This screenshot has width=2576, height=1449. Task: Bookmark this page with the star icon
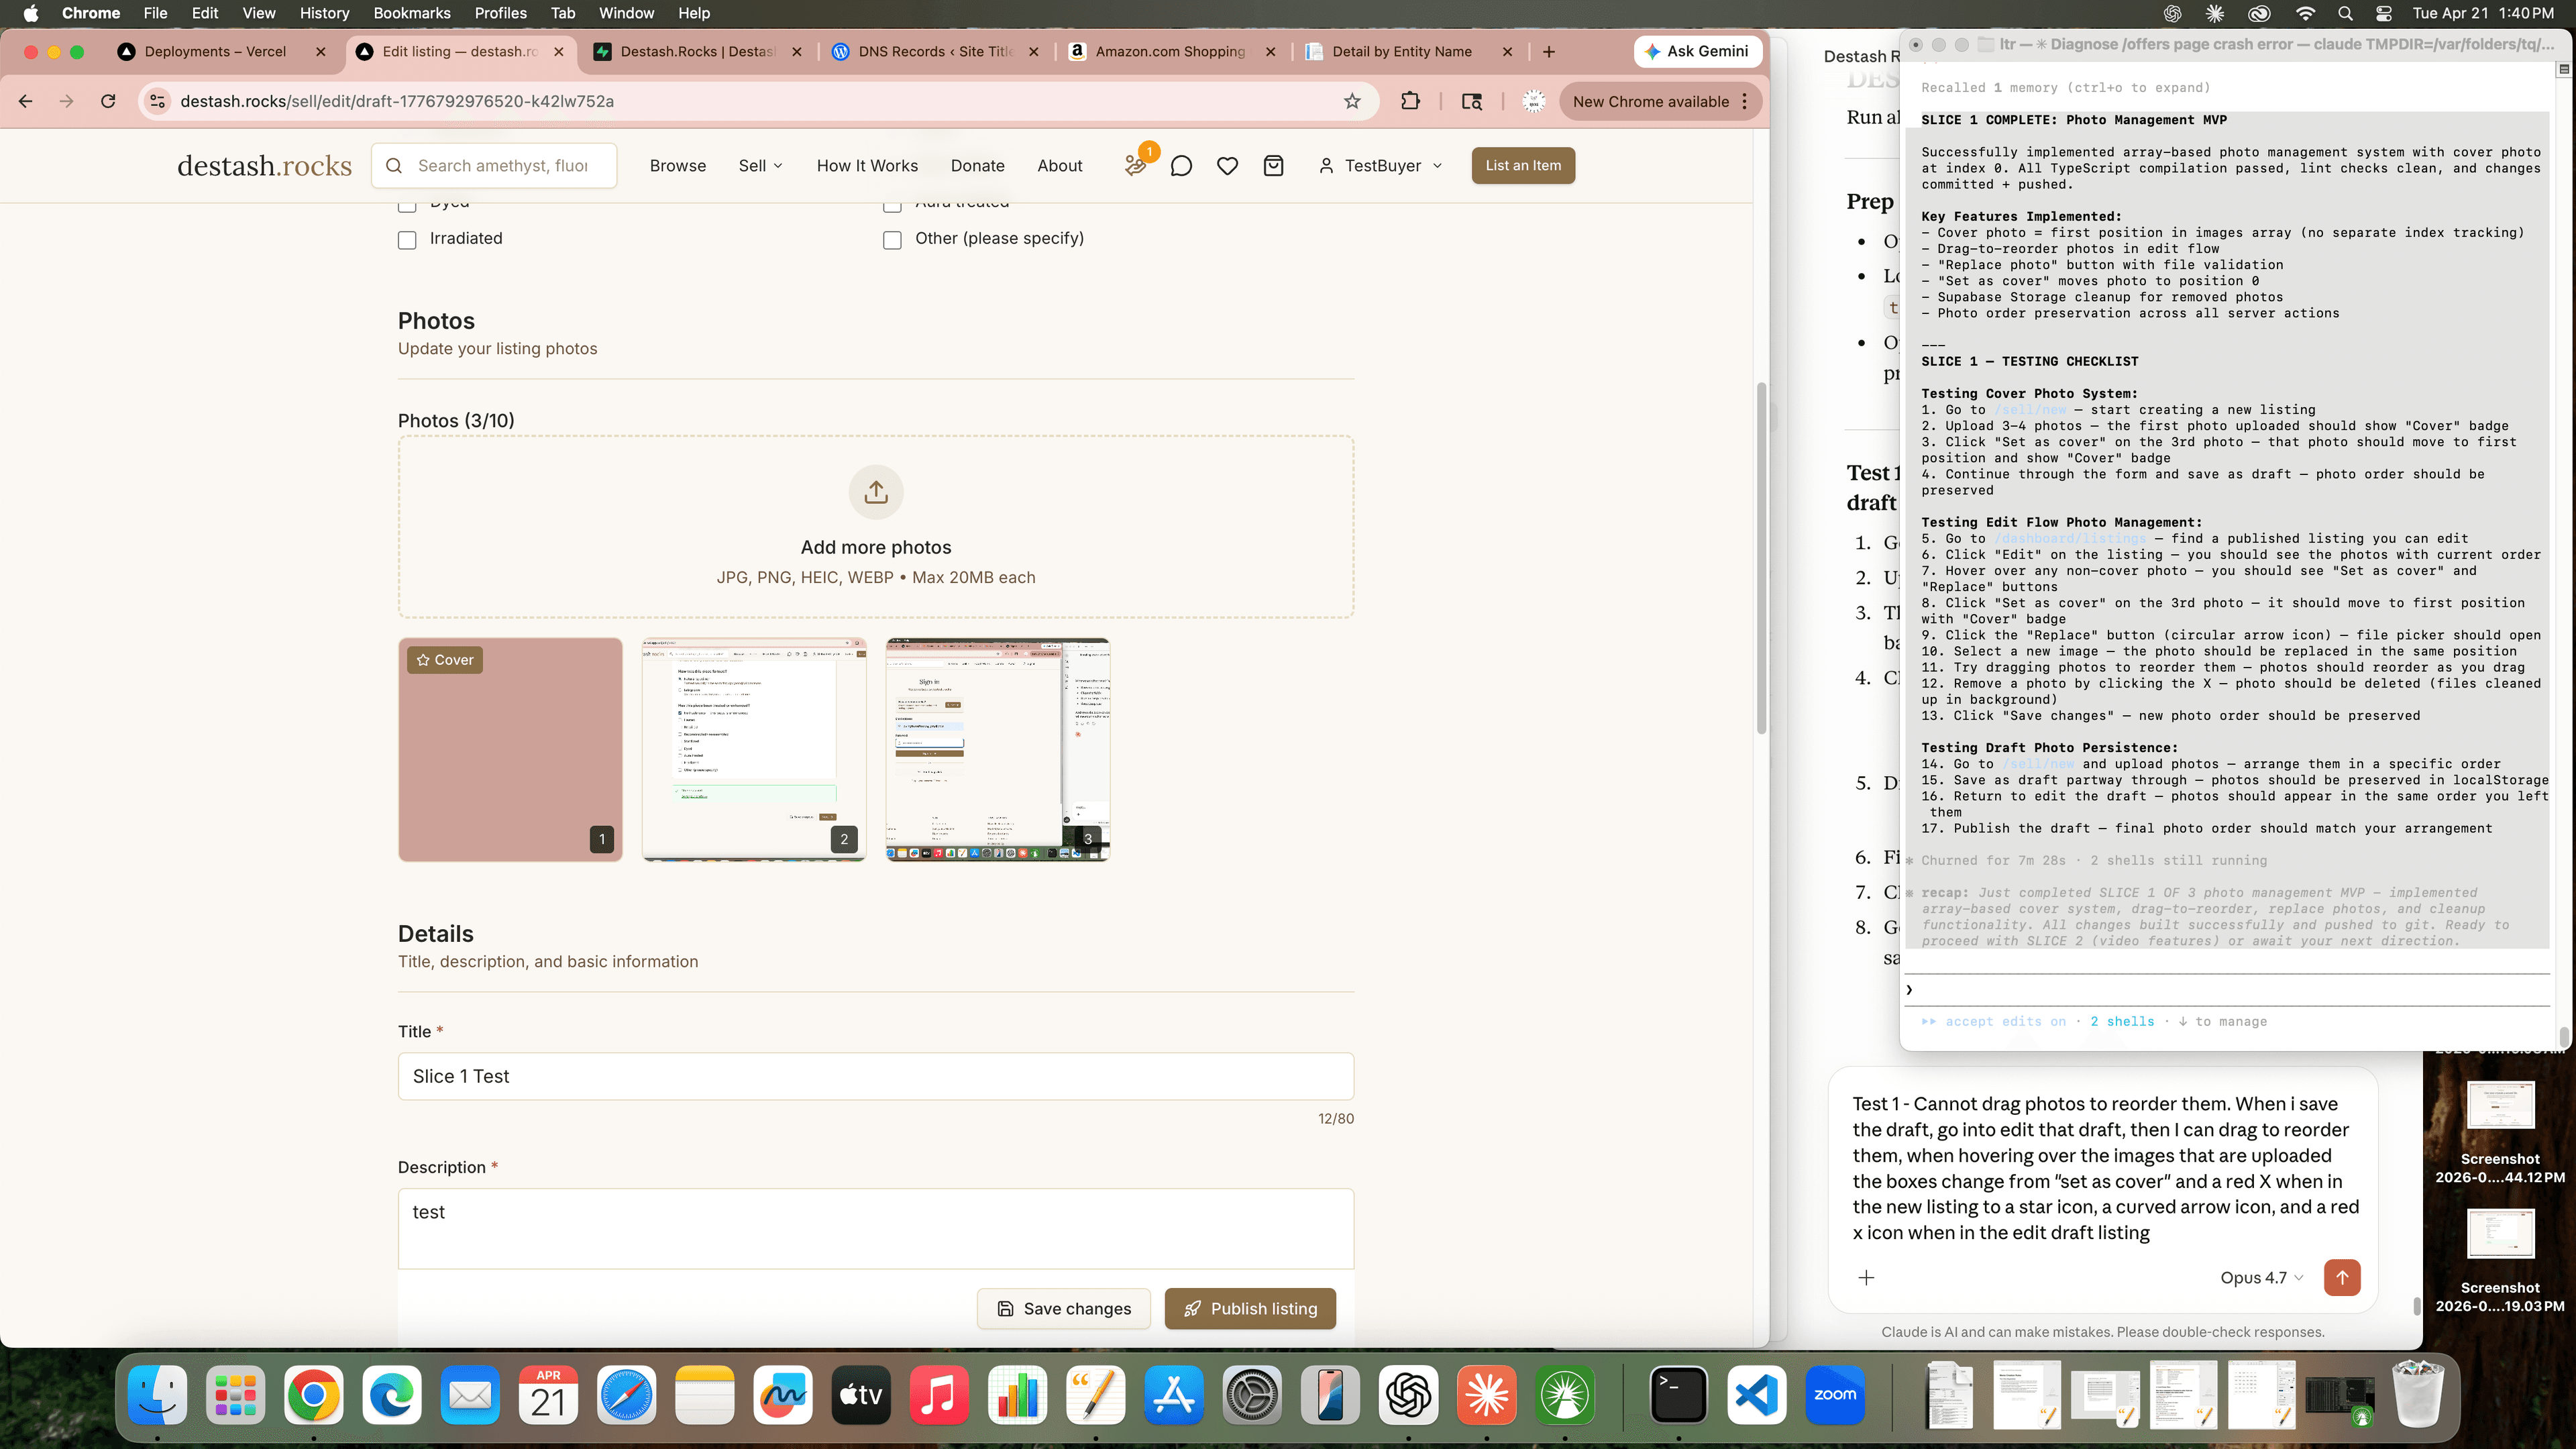pos(1352,101)
